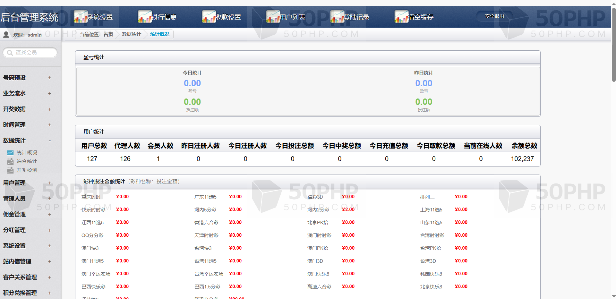Go to 首页 in the breadcrumb
616x299 pixels.
pos(108,34)
